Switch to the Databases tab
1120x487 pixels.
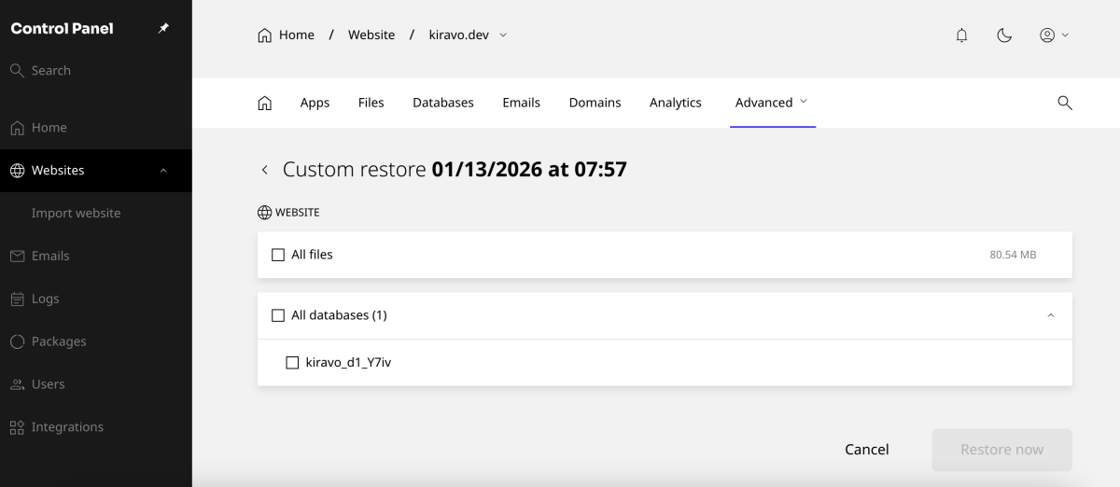[442, 103]
